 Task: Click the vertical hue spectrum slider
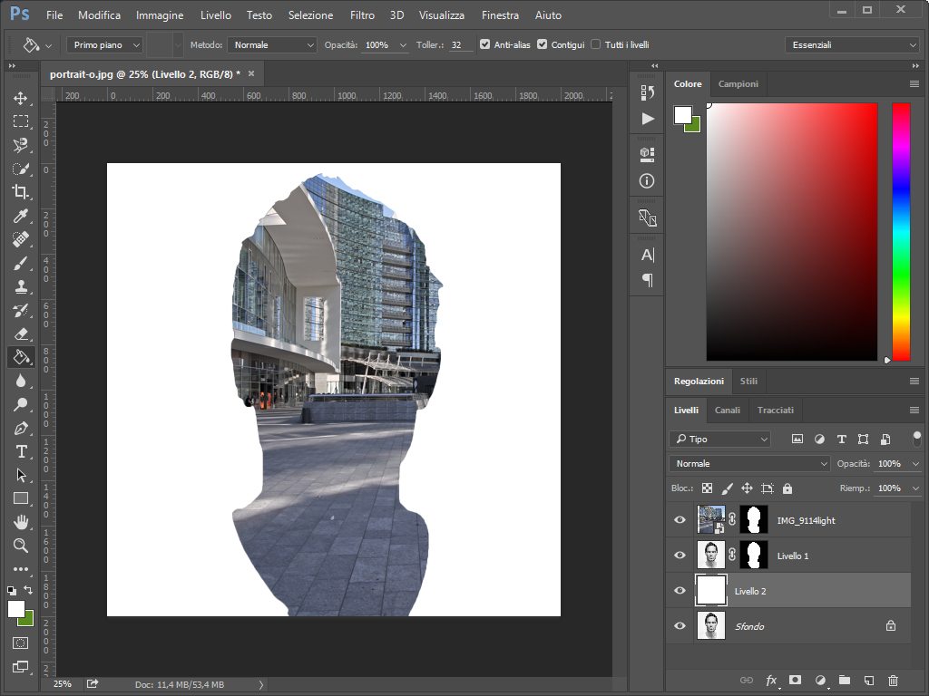901,231
